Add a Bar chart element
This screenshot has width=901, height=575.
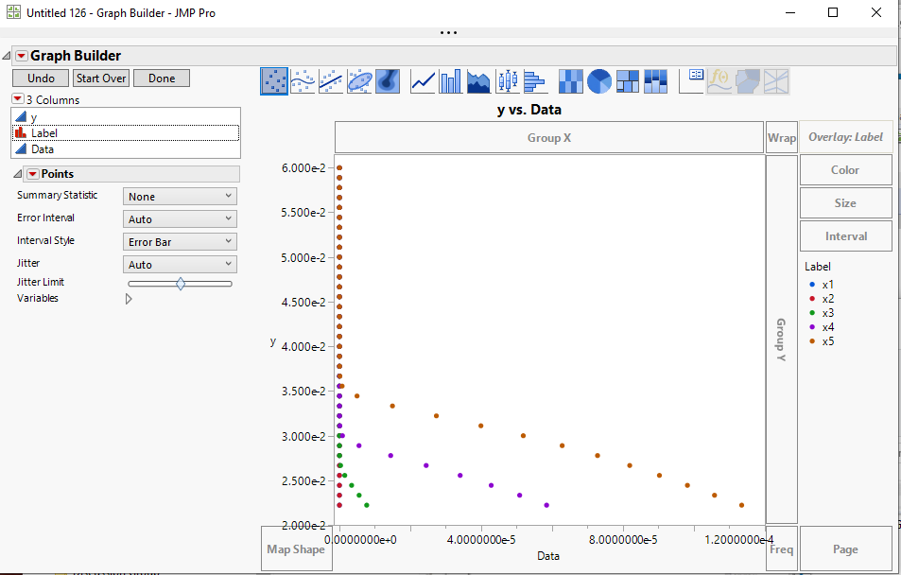click(x=449, y=81)
